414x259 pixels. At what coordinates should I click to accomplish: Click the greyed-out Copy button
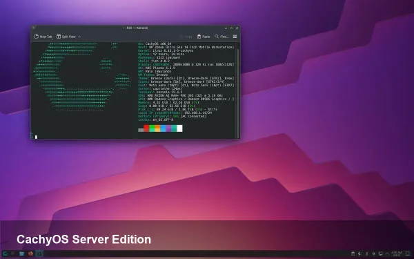186,37
